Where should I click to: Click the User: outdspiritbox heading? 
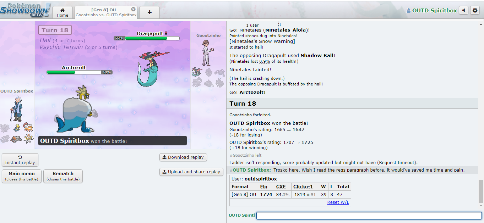pos(254,179)
